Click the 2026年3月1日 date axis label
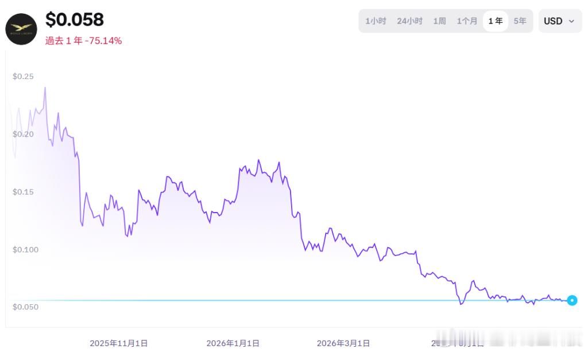Image resolution: width=588 pixels, height=353 pixels. coord(343,343)
